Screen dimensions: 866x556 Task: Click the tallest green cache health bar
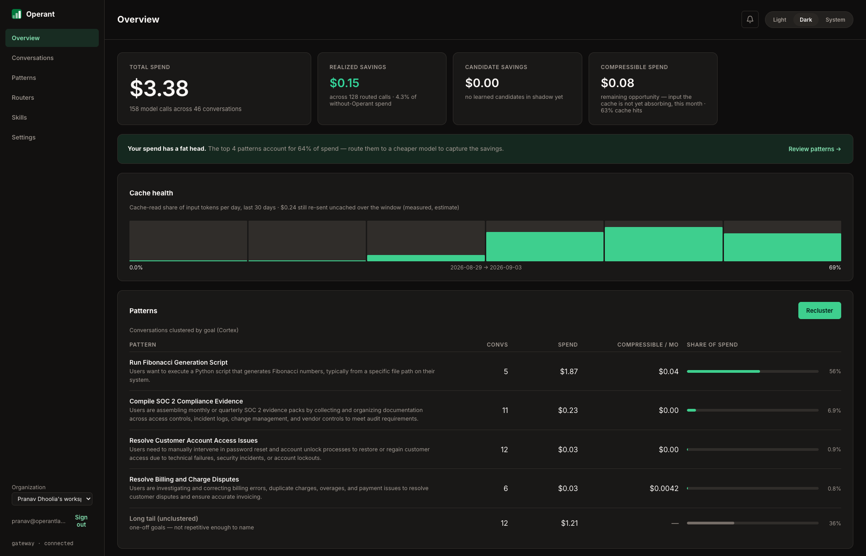coord(663,244)
